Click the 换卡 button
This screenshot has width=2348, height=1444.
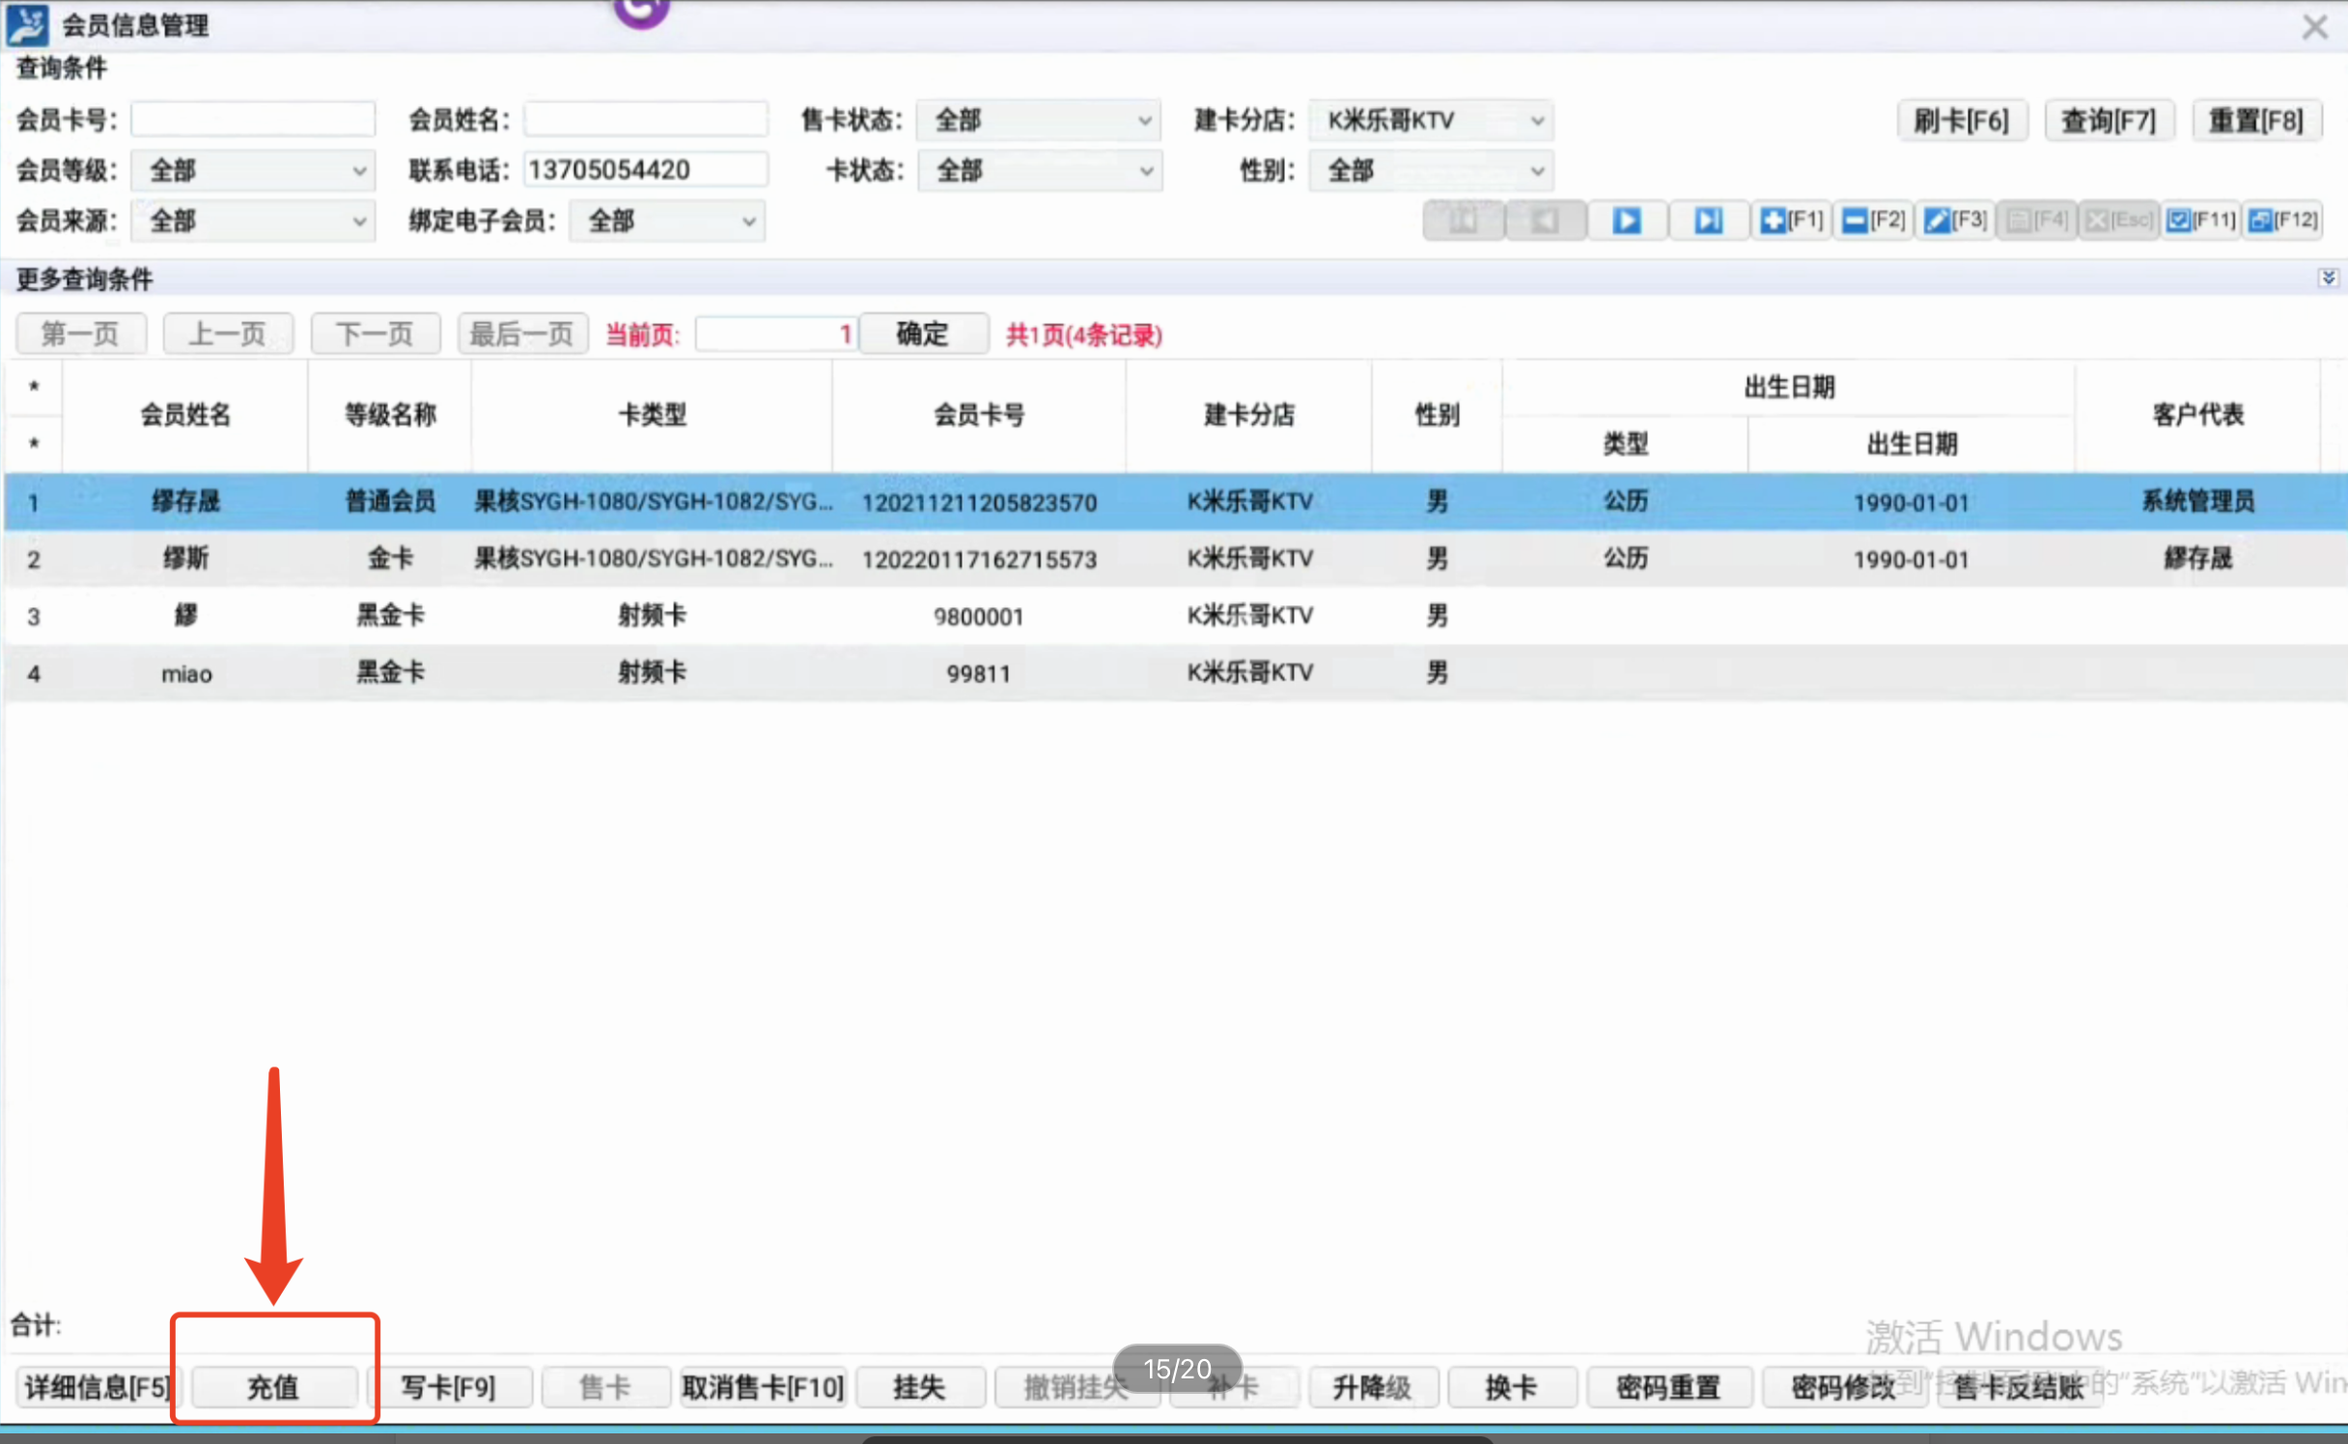click(1512, 1387)
